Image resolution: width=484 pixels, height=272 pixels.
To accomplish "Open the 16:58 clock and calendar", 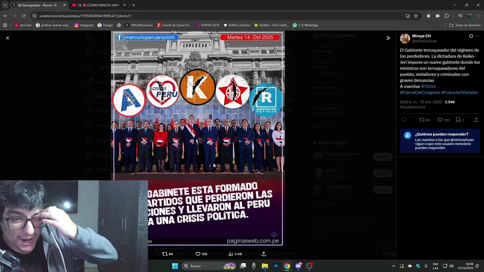I will [x=465, y=266].
